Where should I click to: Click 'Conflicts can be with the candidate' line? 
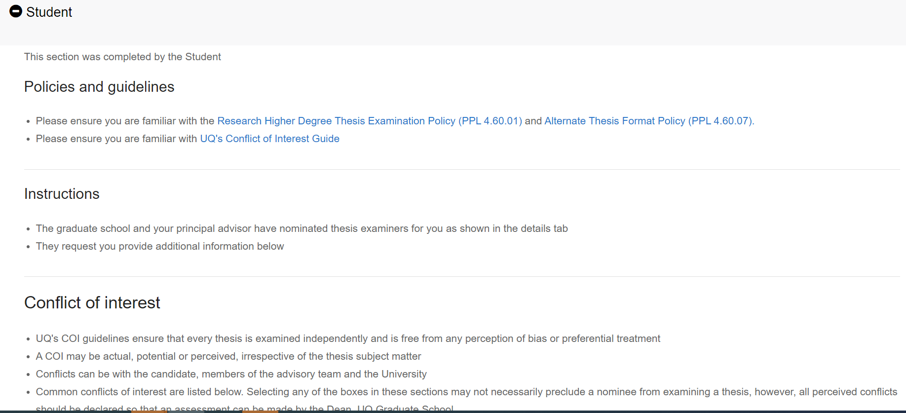pyautogui.click(x=231, y=374)
